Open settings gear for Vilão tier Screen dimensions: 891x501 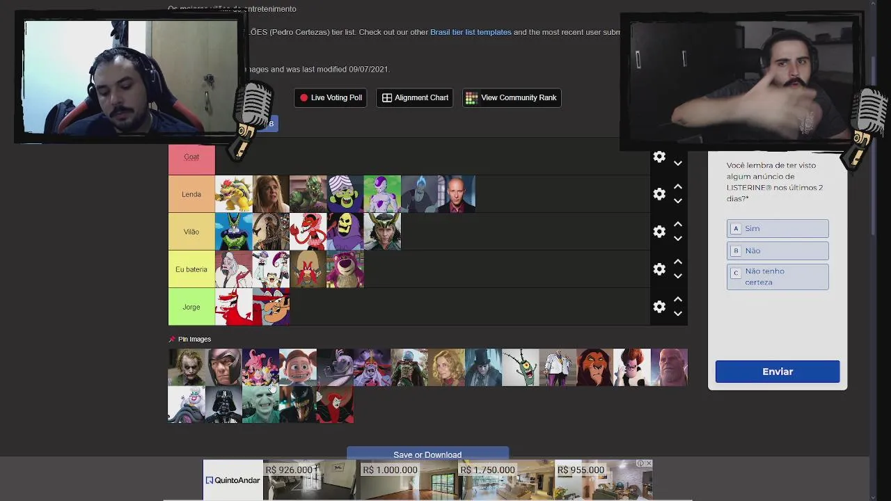pos(659,232)
